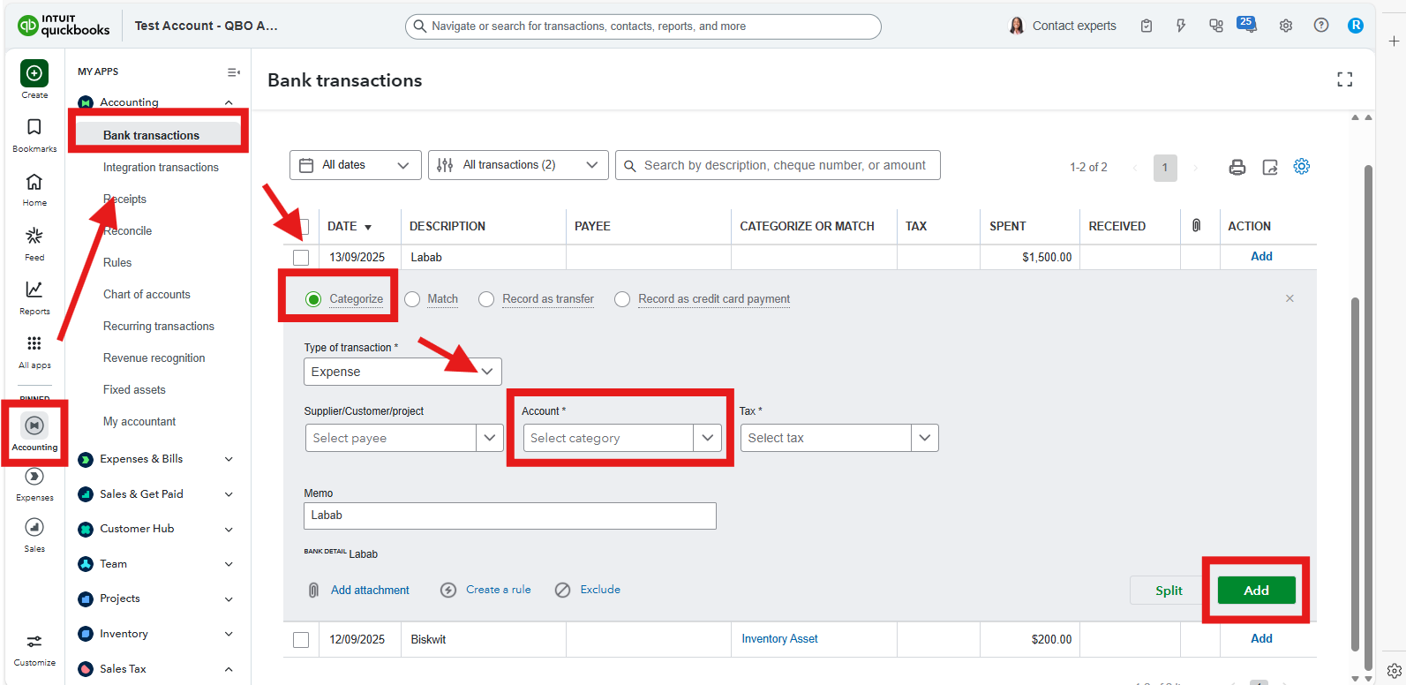Expand the Projects section
The height and width of the screenshot is (685, 1406).
click(x=229, y=599)
